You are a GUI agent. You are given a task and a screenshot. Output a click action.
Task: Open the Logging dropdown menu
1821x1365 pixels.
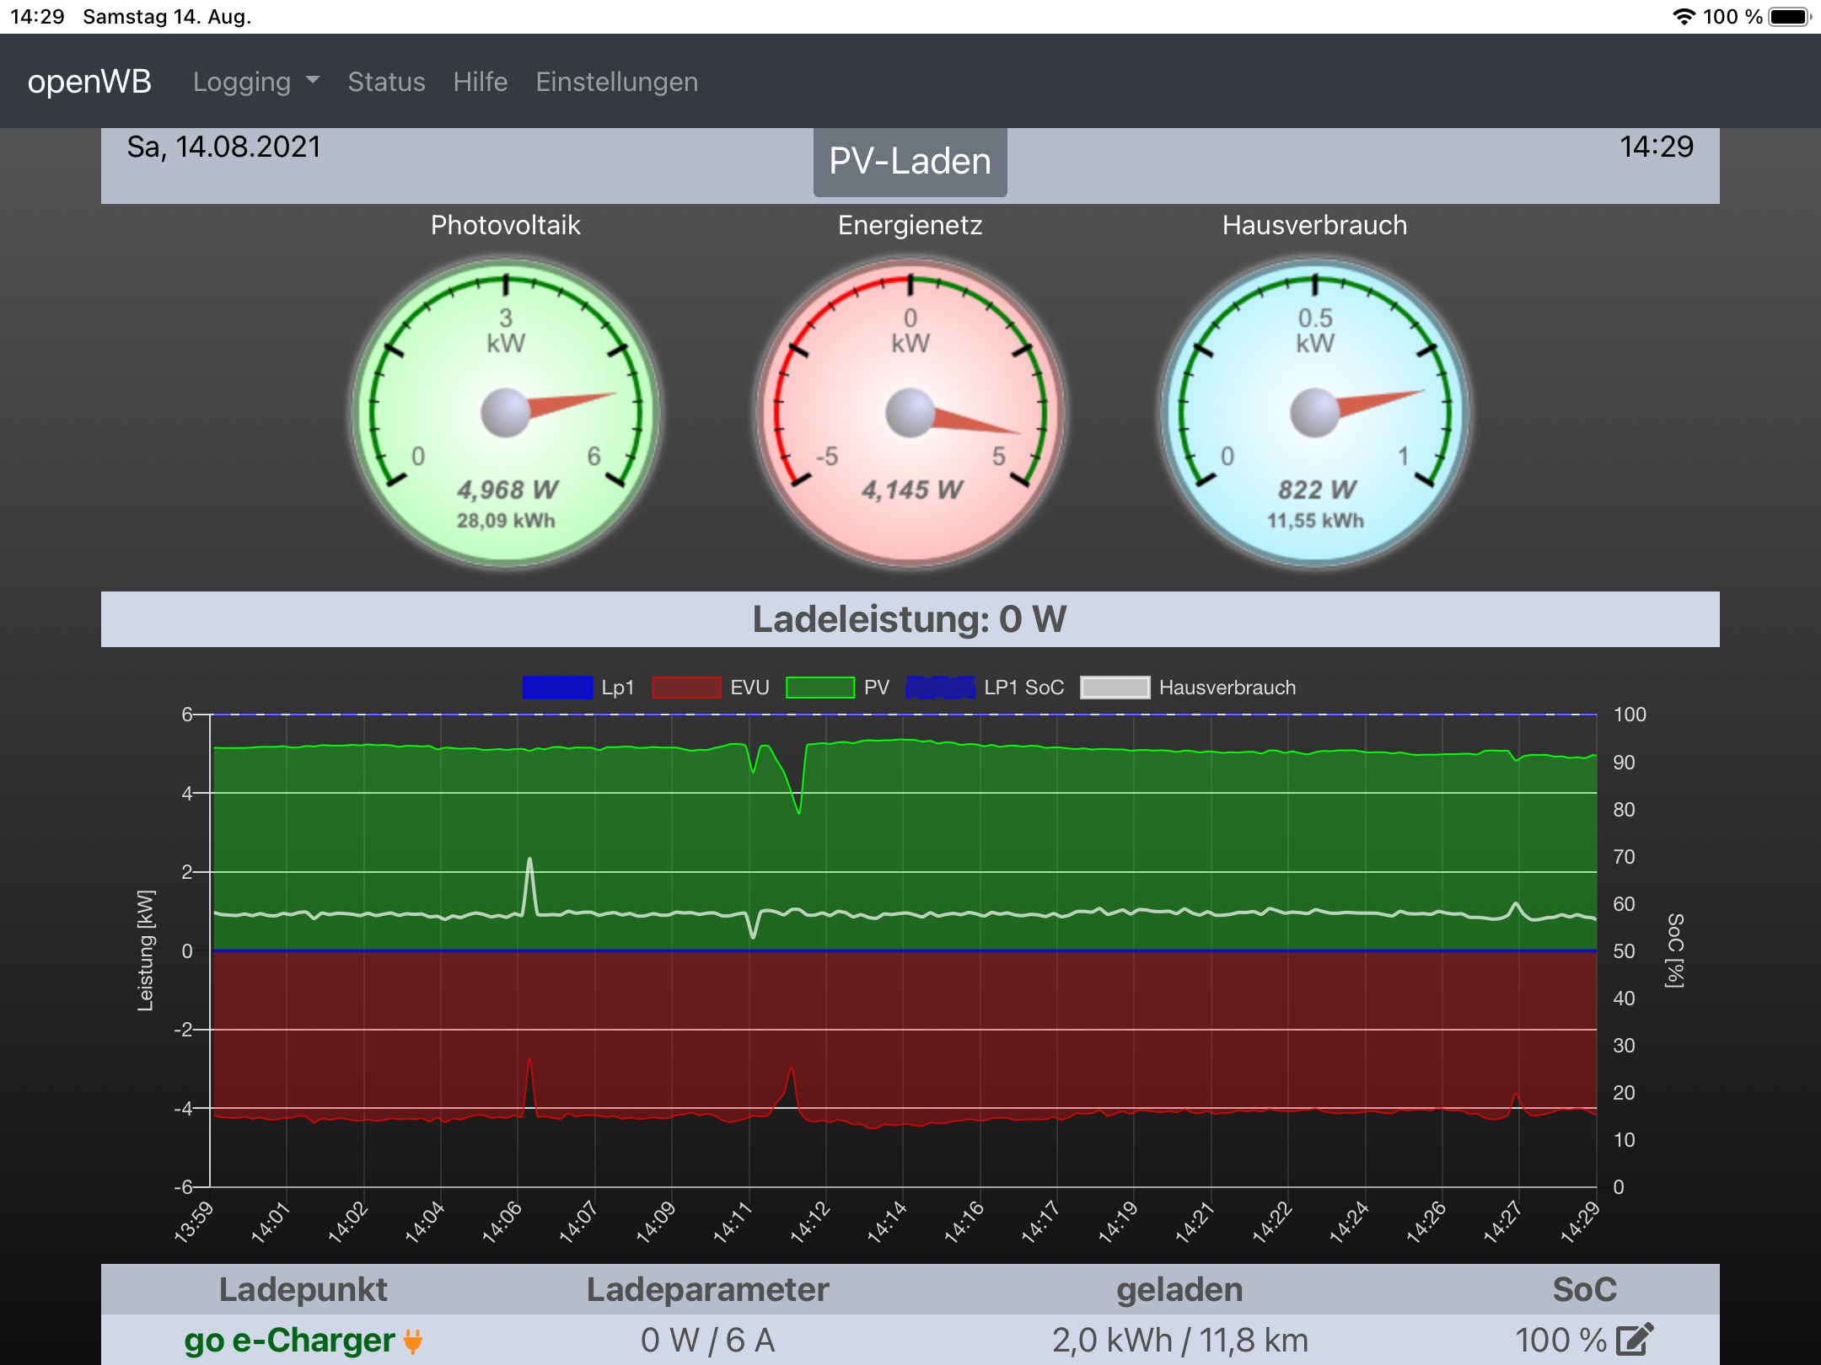tap(256, 82)
